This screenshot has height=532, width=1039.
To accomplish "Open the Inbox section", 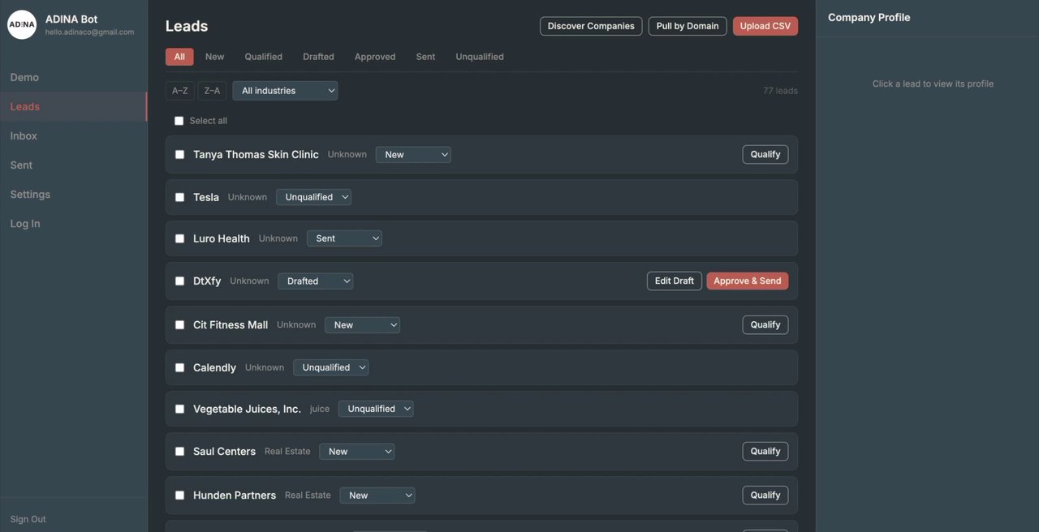I will pos(24,135).
